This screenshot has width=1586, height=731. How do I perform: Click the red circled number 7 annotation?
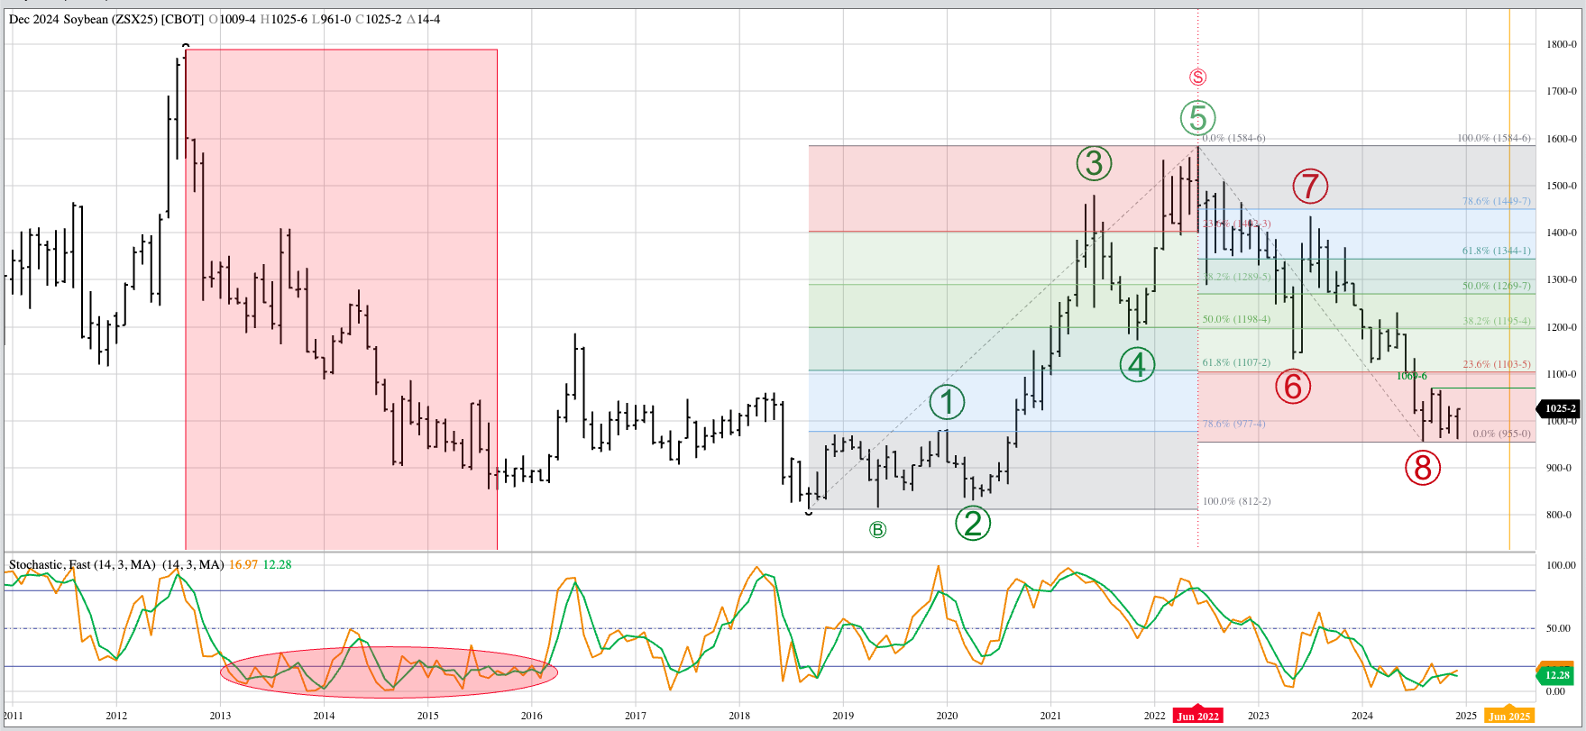pyautogui.click(x=1310, y=187)
